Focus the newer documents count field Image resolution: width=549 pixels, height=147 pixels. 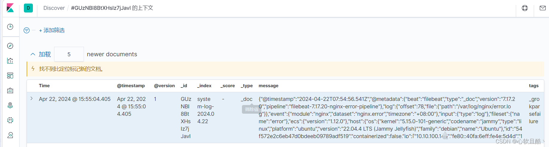tap(69, 54)
